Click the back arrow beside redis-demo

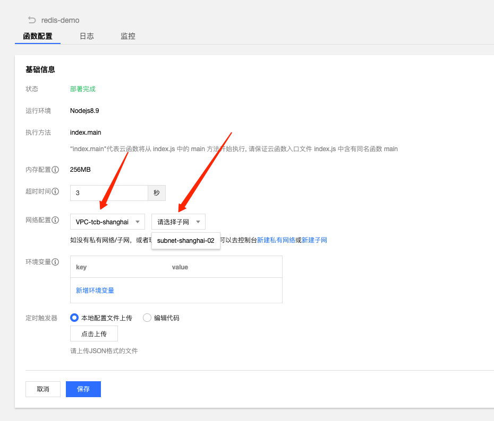click(x=32, y=20)
